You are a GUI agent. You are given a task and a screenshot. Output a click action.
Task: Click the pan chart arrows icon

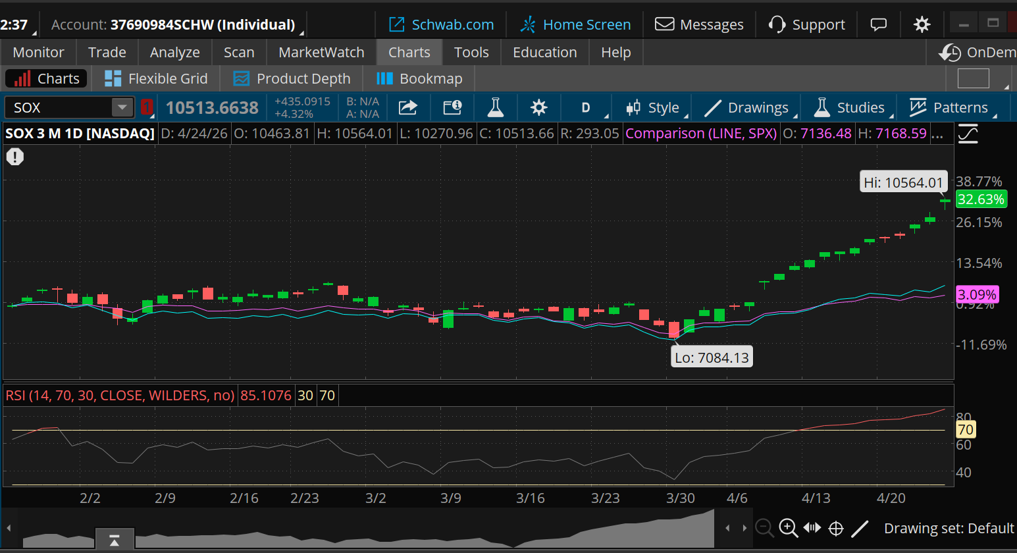click(x=812, y=528)
